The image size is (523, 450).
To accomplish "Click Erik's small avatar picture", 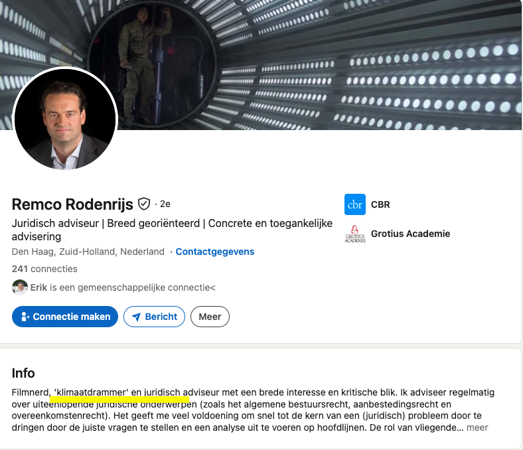I will pos(20,287).
